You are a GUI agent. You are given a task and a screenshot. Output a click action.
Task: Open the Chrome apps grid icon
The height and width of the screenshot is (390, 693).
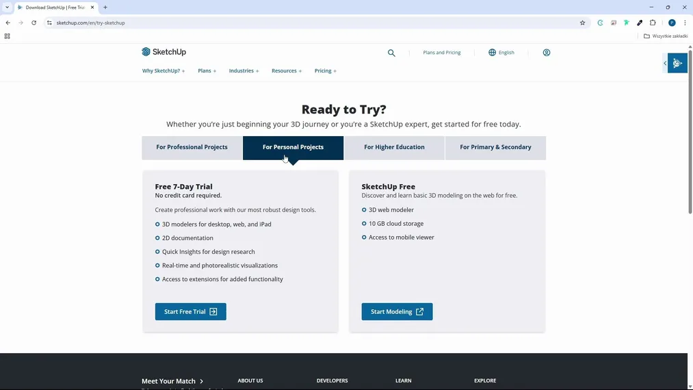click(8, 36)
